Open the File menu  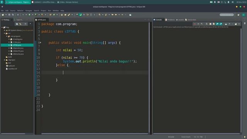click(x=2, y=11)
